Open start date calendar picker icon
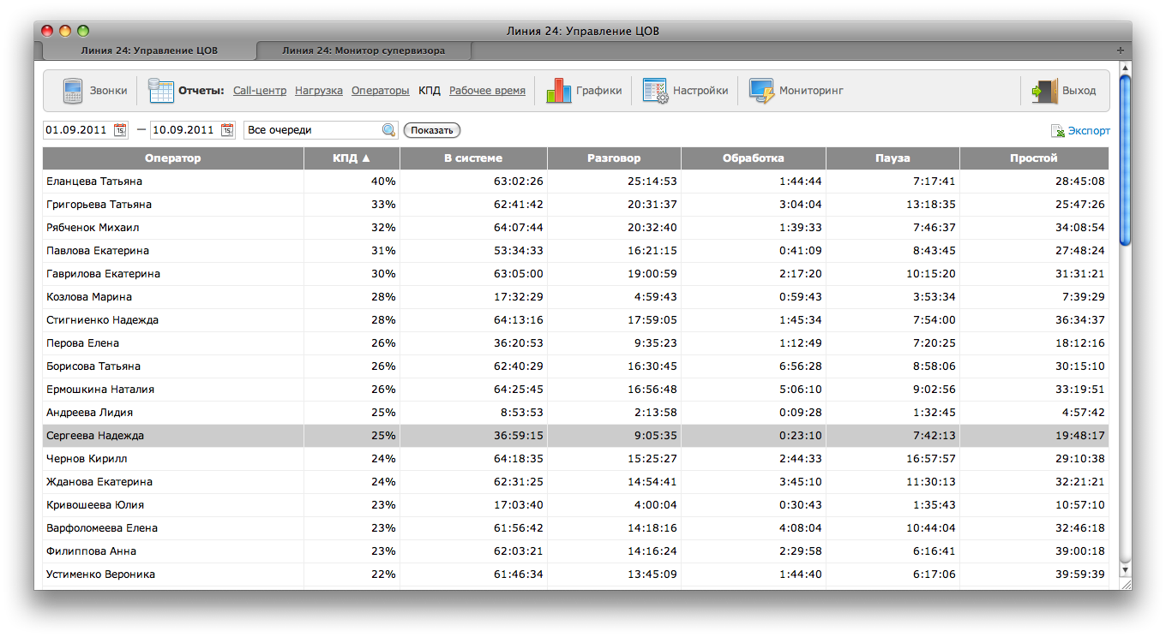The height and width of the screenshot is (637, 1166). [x=120, y=130]
